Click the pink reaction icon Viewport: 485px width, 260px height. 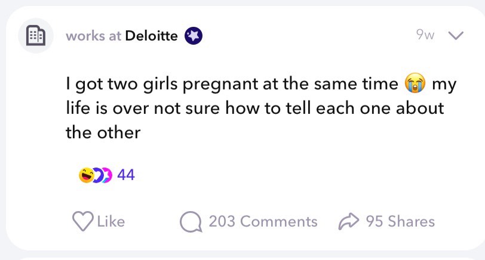(108, 175)
